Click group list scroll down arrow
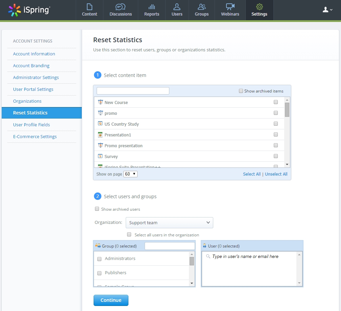This screenshot has height=311, width=341. (192, 283)
